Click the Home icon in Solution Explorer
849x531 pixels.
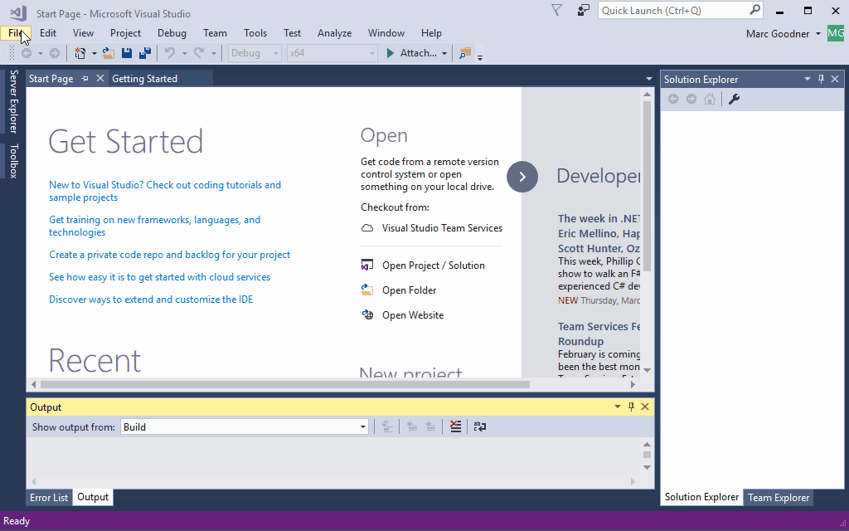709,98
